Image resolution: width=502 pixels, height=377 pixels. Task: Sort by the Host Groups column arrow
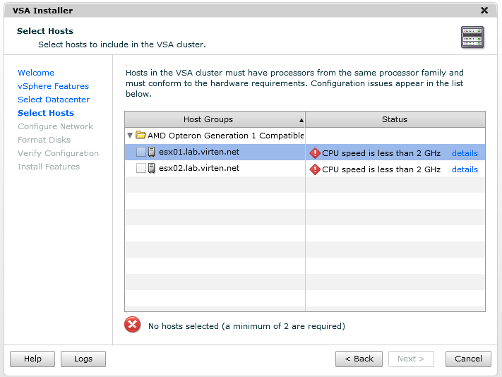pyautogui.click(x=301, y=120)
